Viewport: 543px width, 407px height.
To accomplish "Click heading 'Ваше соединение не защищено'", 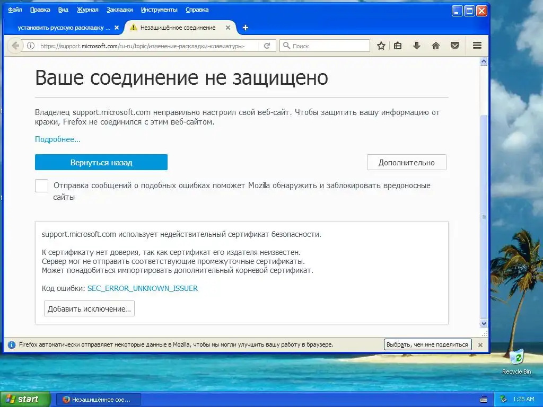I will [x=181, y=77].
